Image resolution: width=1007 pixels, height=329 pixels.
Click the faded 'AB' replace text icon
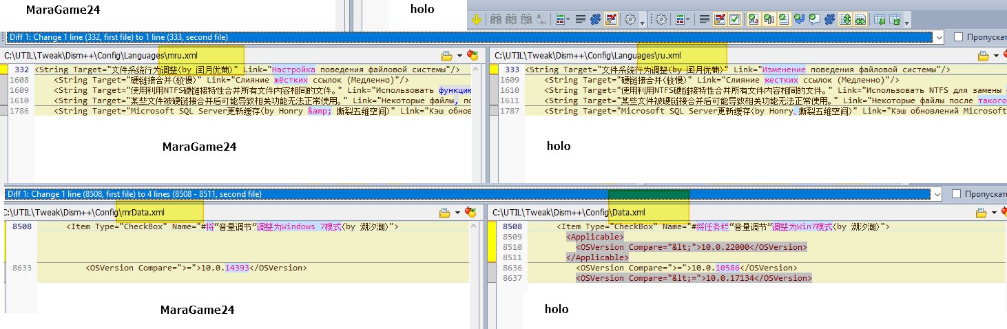[541, 20]
